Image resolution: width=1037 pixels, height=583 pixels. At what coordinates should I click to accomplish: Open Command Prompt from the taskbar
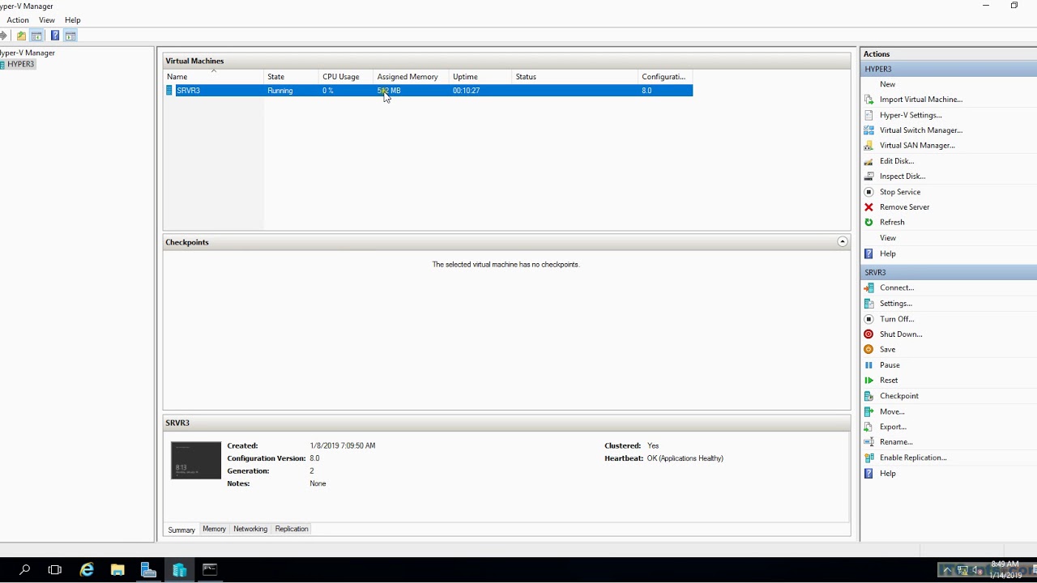(210, 570)
